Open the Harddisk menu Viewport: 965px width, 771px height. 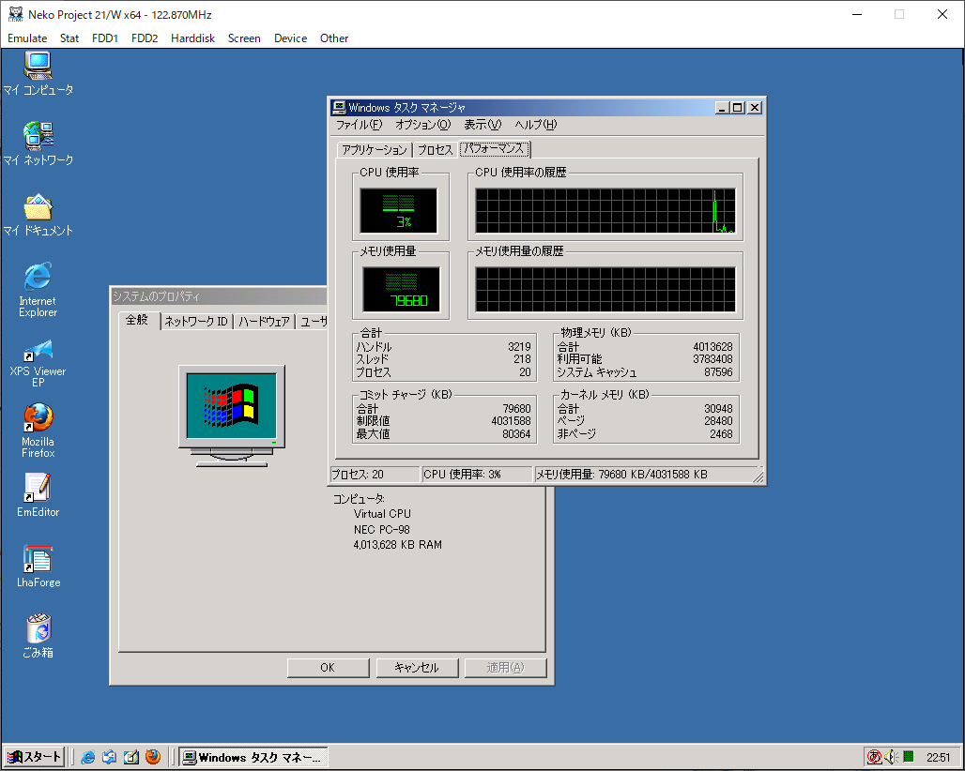[x=192, y=38]
